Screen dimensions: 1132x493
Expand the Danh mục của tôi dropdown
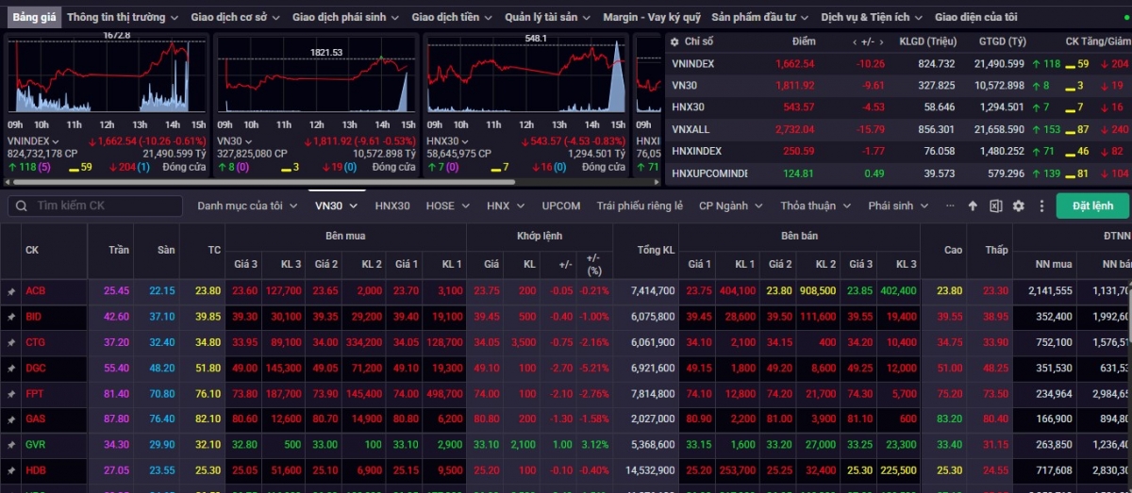(x=247, y=205)
